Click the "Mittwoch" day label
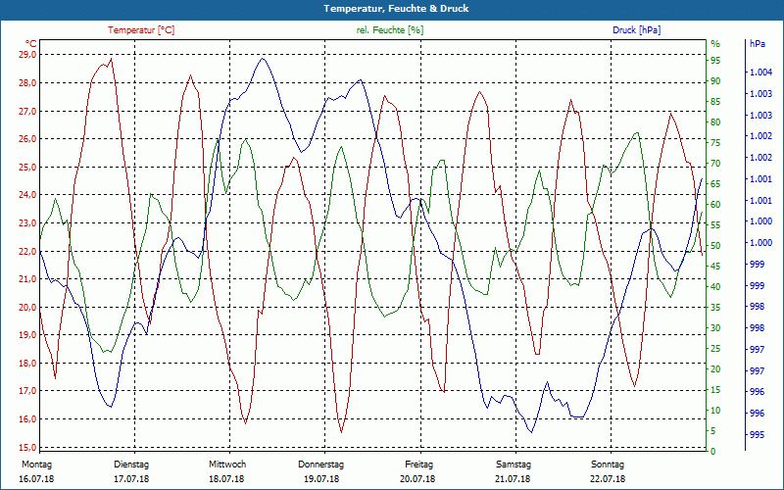Screen dimensions: 784x490 [227, 465]
